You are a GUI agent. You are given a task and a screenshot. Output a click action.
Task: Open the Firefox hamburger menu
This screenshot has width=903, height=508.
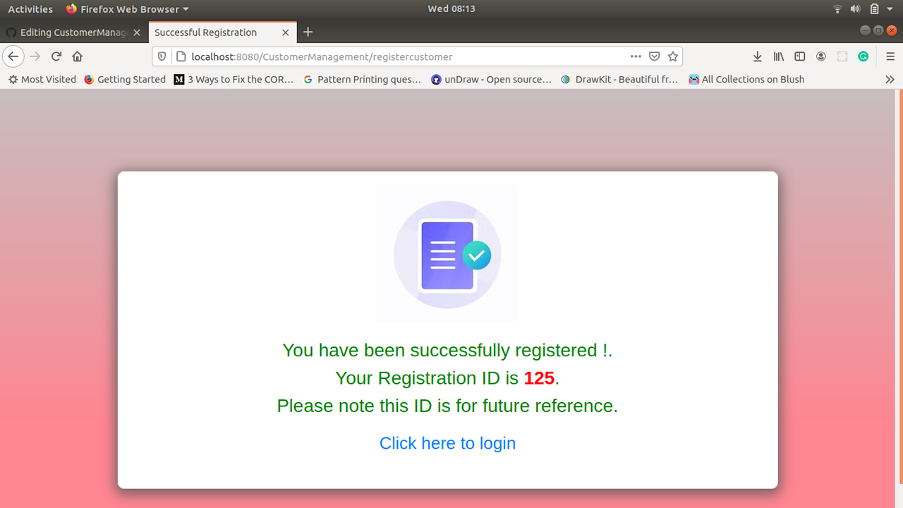click(x=890, y=56)
